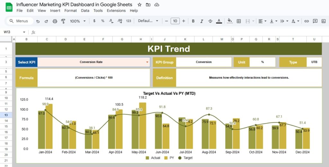
Task: Click the Conversion KPI Group cell
Action: tap(204, 62)
